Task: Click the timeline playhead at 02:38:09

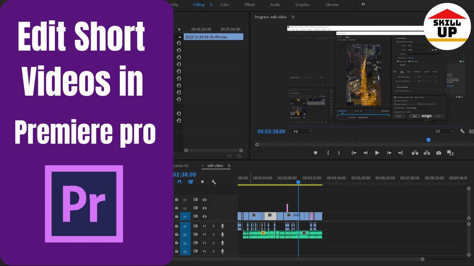Action: (x=298, y=182)
